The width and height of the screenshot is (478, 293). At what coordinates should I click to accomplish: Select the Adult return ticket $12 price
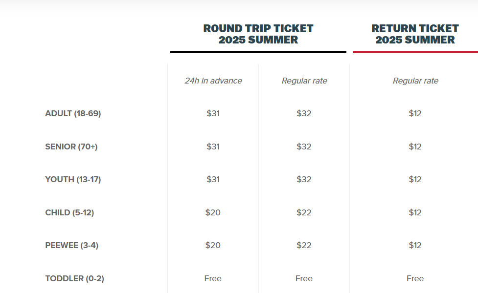[415, 113]
